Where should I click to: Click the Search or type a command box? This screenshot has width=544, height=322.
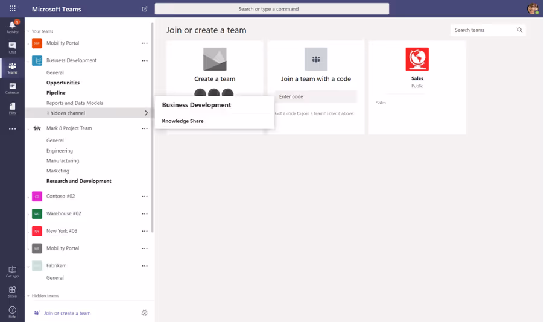click(271, 9)
